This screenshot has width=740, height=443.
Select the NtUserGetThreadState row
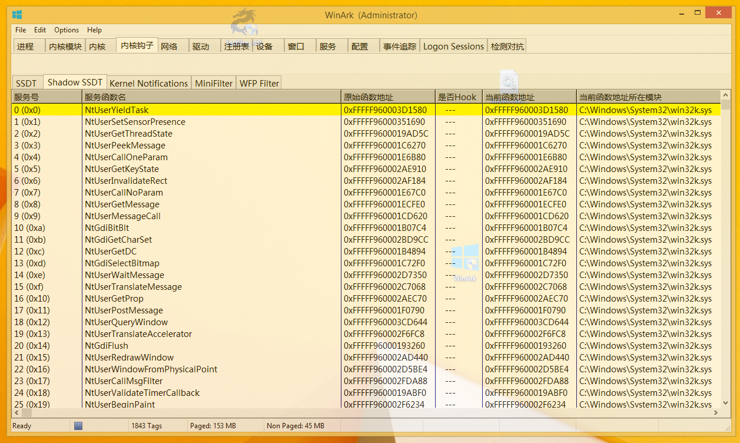point(366,133)
